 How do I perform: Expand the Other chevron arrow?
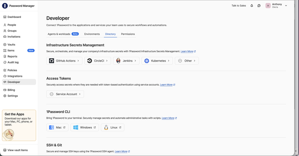pos(194,61)
